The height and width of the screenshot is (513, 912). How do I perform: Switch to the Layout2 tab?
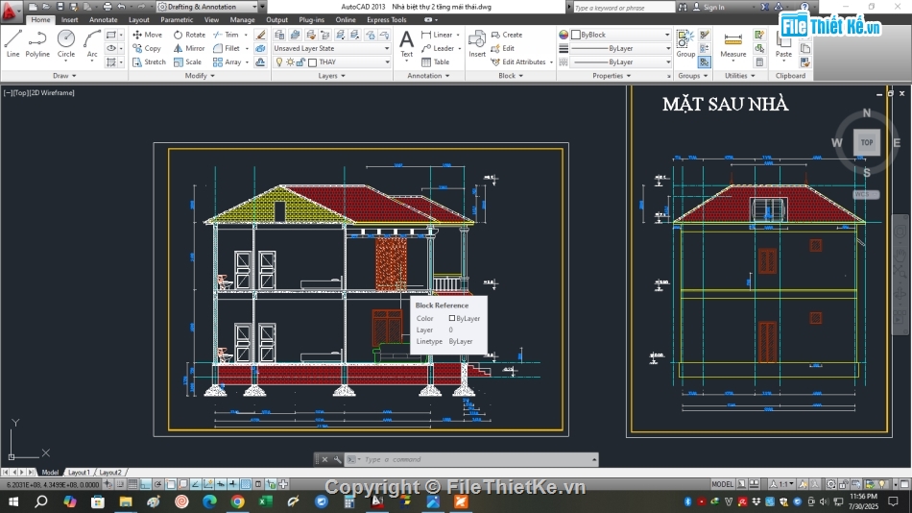click(x=110, y=473)
